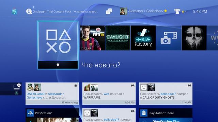Click the 5:48 PM clock
Screen dimensions: 218x122
click(x=200, y=12)
